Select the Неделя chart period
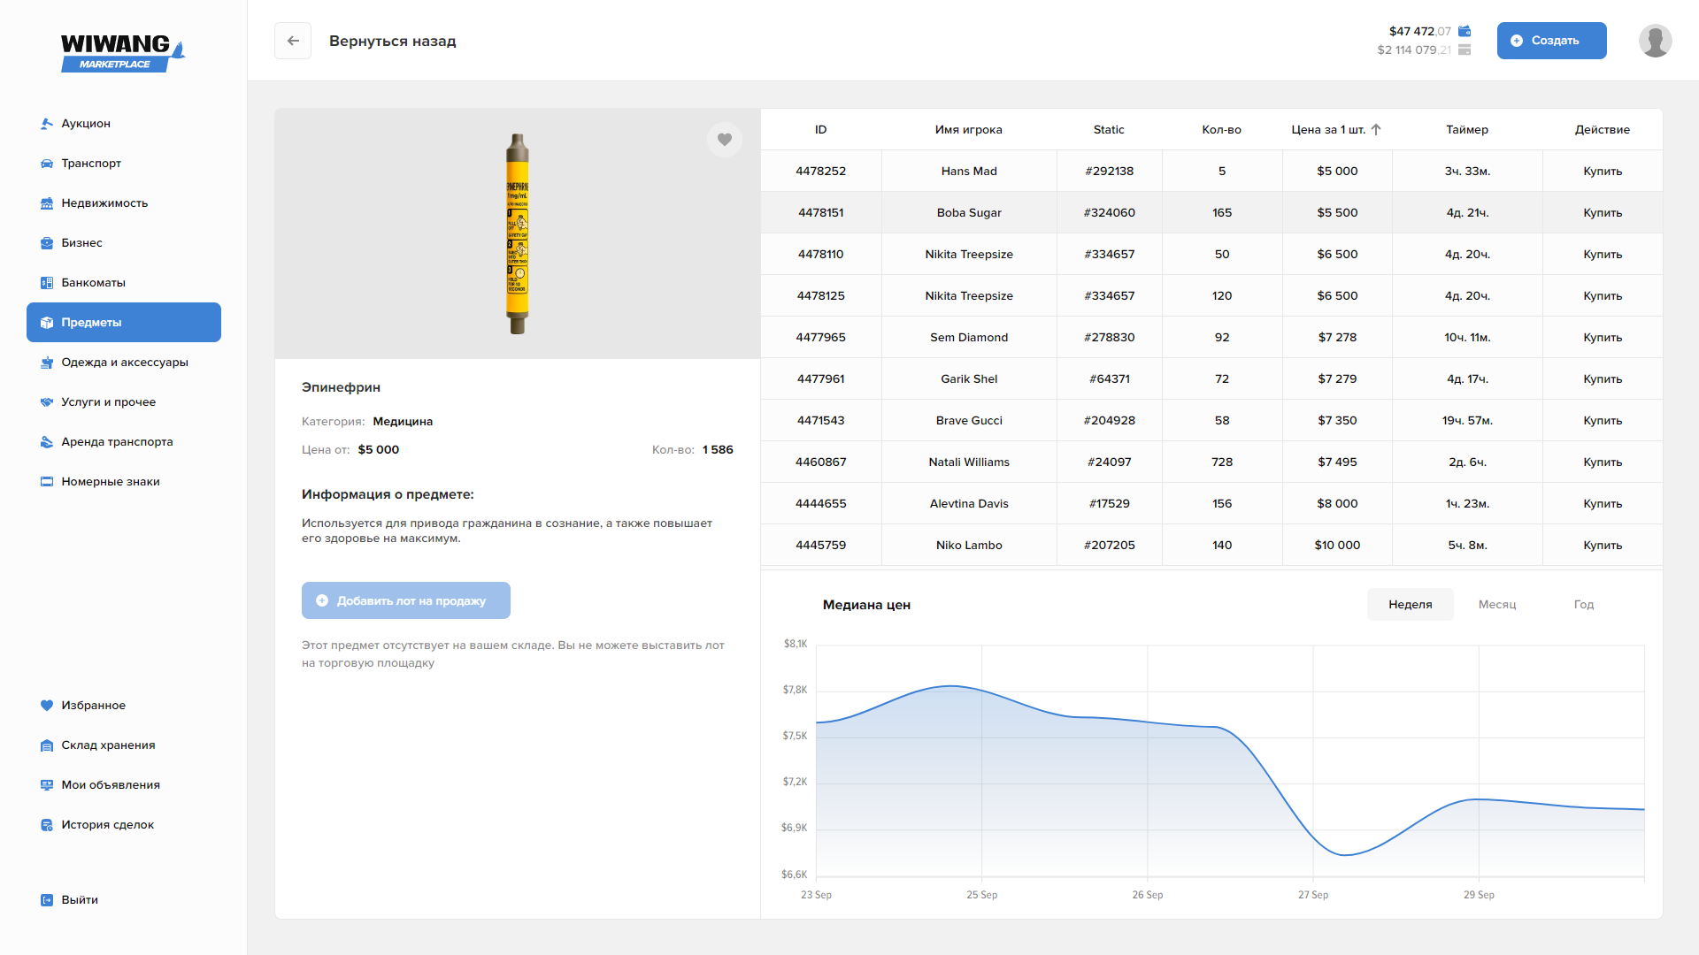1699x955 pixels. tap(1410, 605)
